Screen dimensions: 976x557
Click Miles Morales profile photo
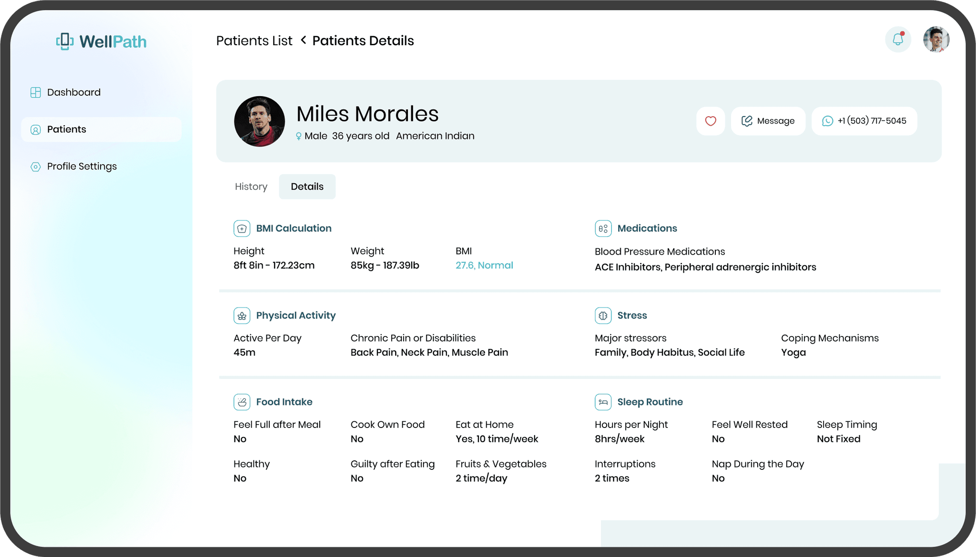click(259, 121)
